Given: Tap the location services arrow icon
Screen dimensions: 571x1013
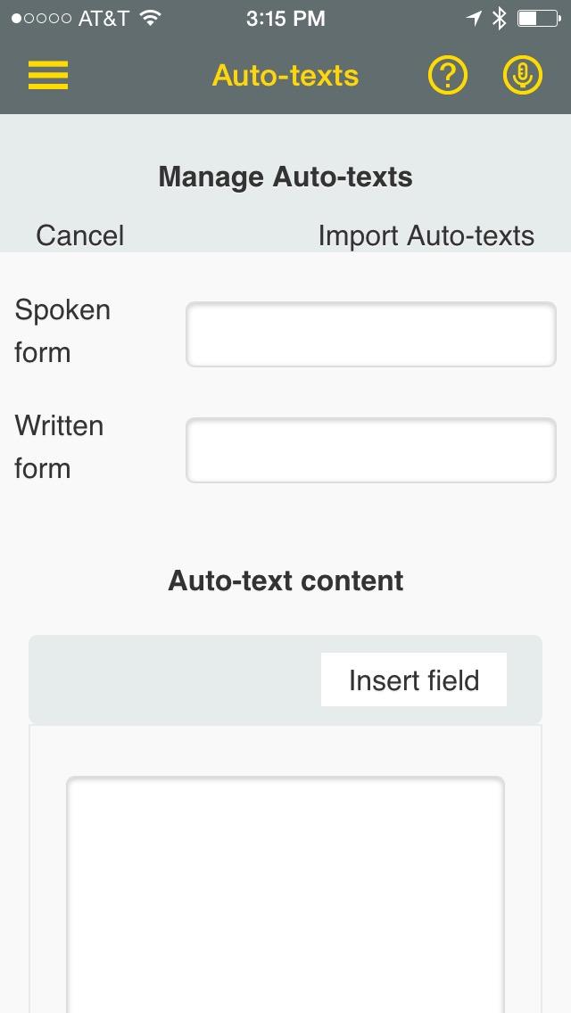Looking at the screenshot, I should (x=475, y=18).
